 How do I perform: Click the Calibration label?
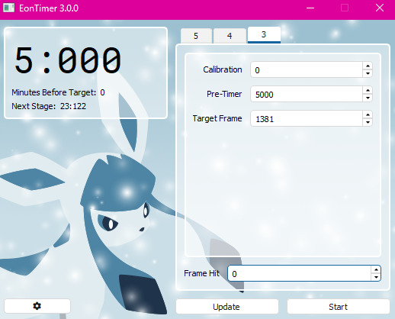coord(223,69)
